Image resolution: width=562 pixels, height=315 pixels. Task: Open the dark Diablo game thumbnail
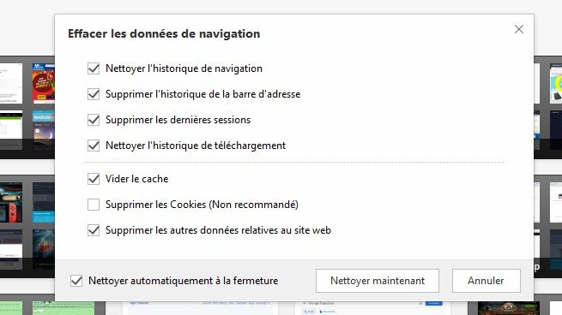click(x=44, y=250)
